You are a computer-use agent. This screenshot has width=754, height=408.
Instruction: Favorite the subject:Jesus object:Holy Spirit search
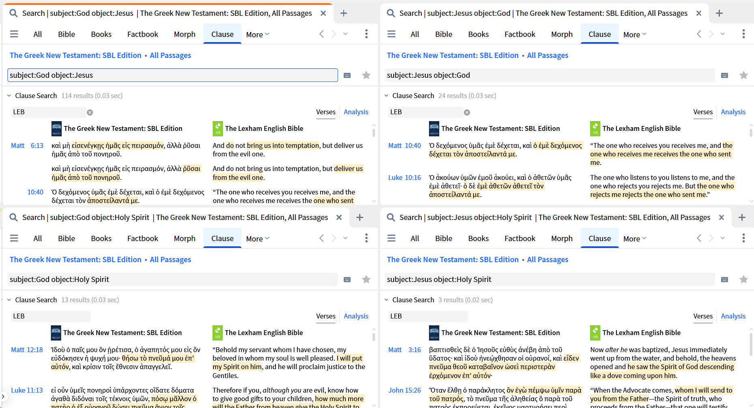[744, 280]
